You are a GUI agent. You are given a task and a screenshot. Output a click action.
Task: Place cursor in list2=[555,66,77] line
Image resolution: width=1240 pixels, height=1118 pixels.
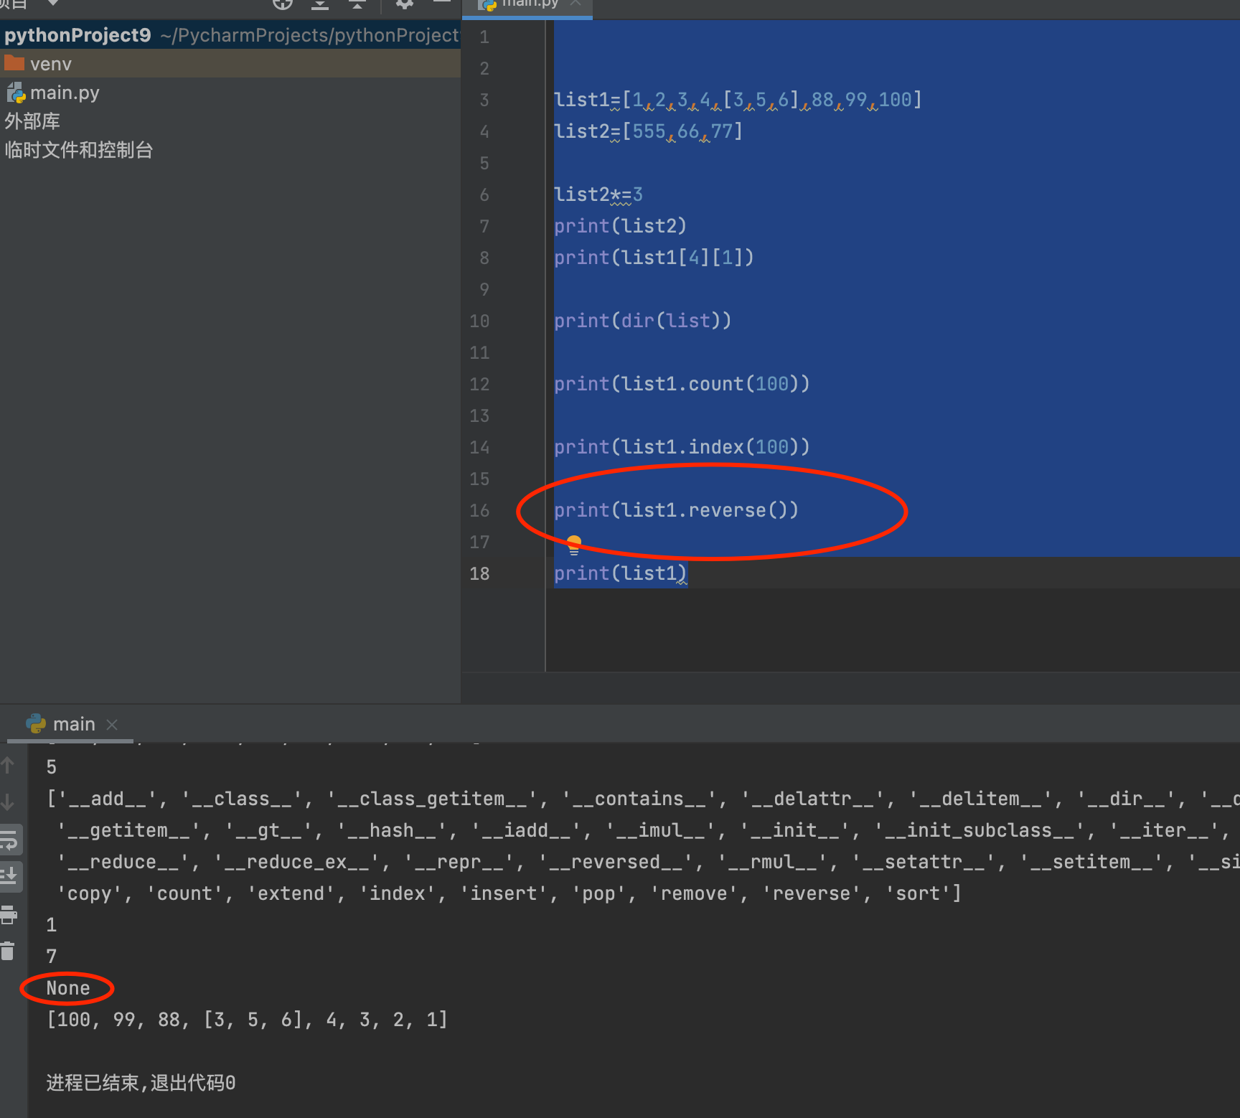pos(648,131)
